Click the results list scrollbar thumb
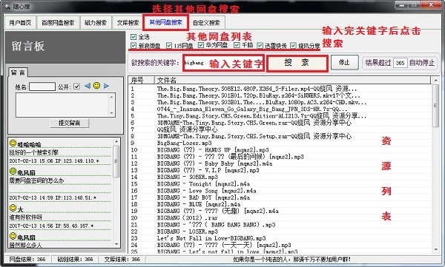445x267 pixels. 435,106
